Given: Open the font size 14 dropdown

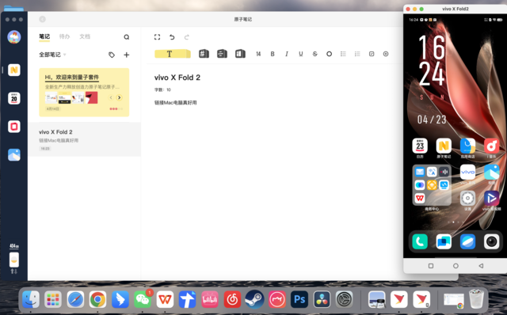Looking at the screenshot, I should pos(258,54).
